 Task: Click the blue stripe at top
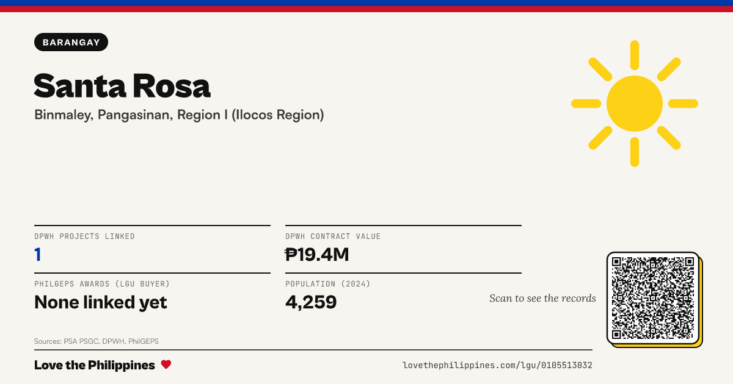pyautogui.click(x=366, y=3)
